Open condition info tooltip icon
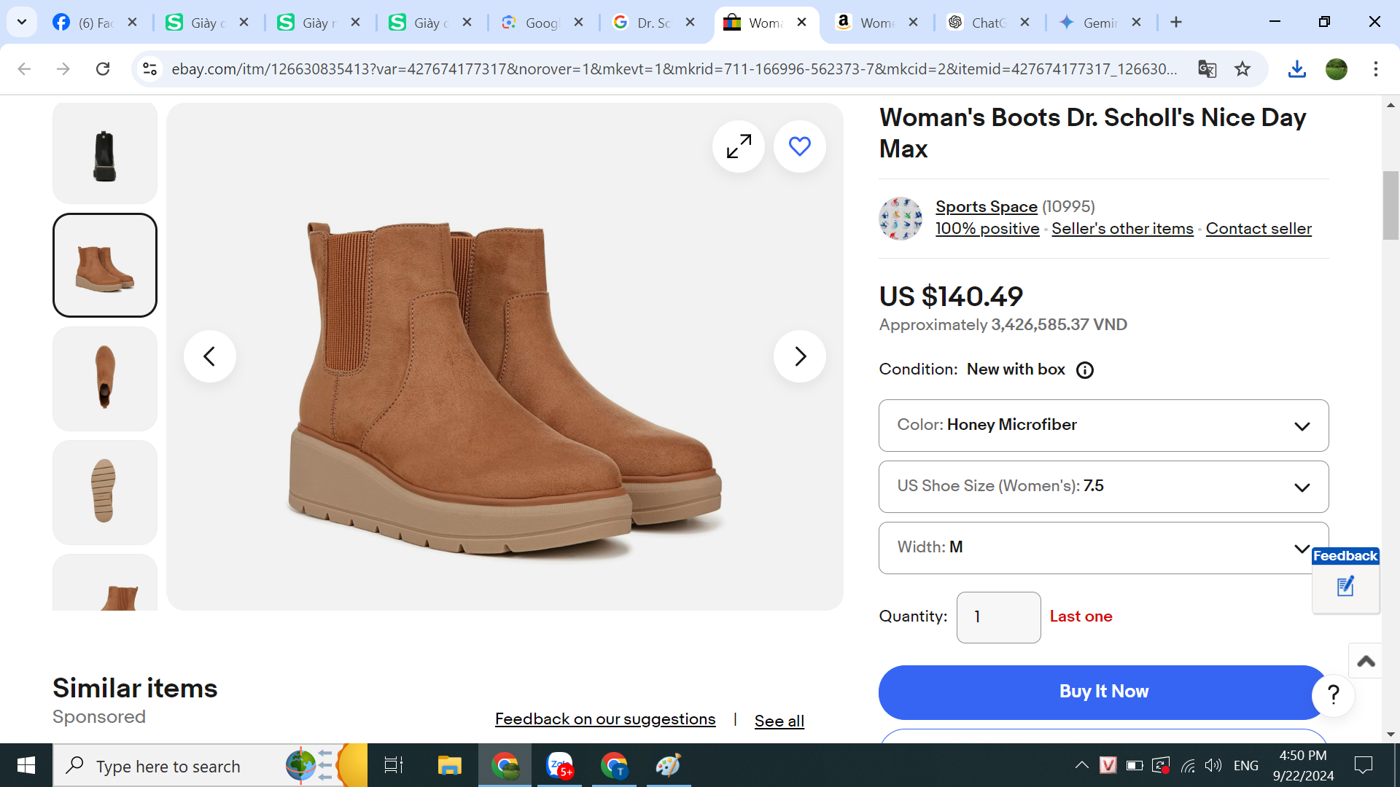1400x787 pixels. (1085, 370)
